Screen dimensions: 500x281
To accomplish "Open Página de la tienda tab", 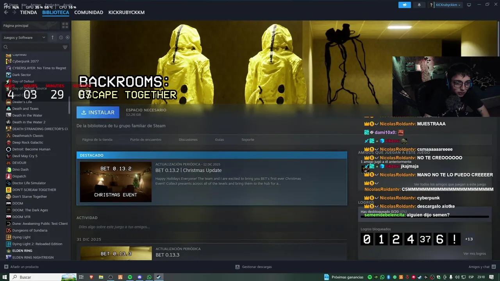I will click(97, 139).
